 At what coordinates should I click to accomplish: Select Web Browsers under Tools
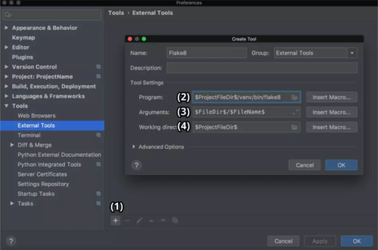point(36,115)
